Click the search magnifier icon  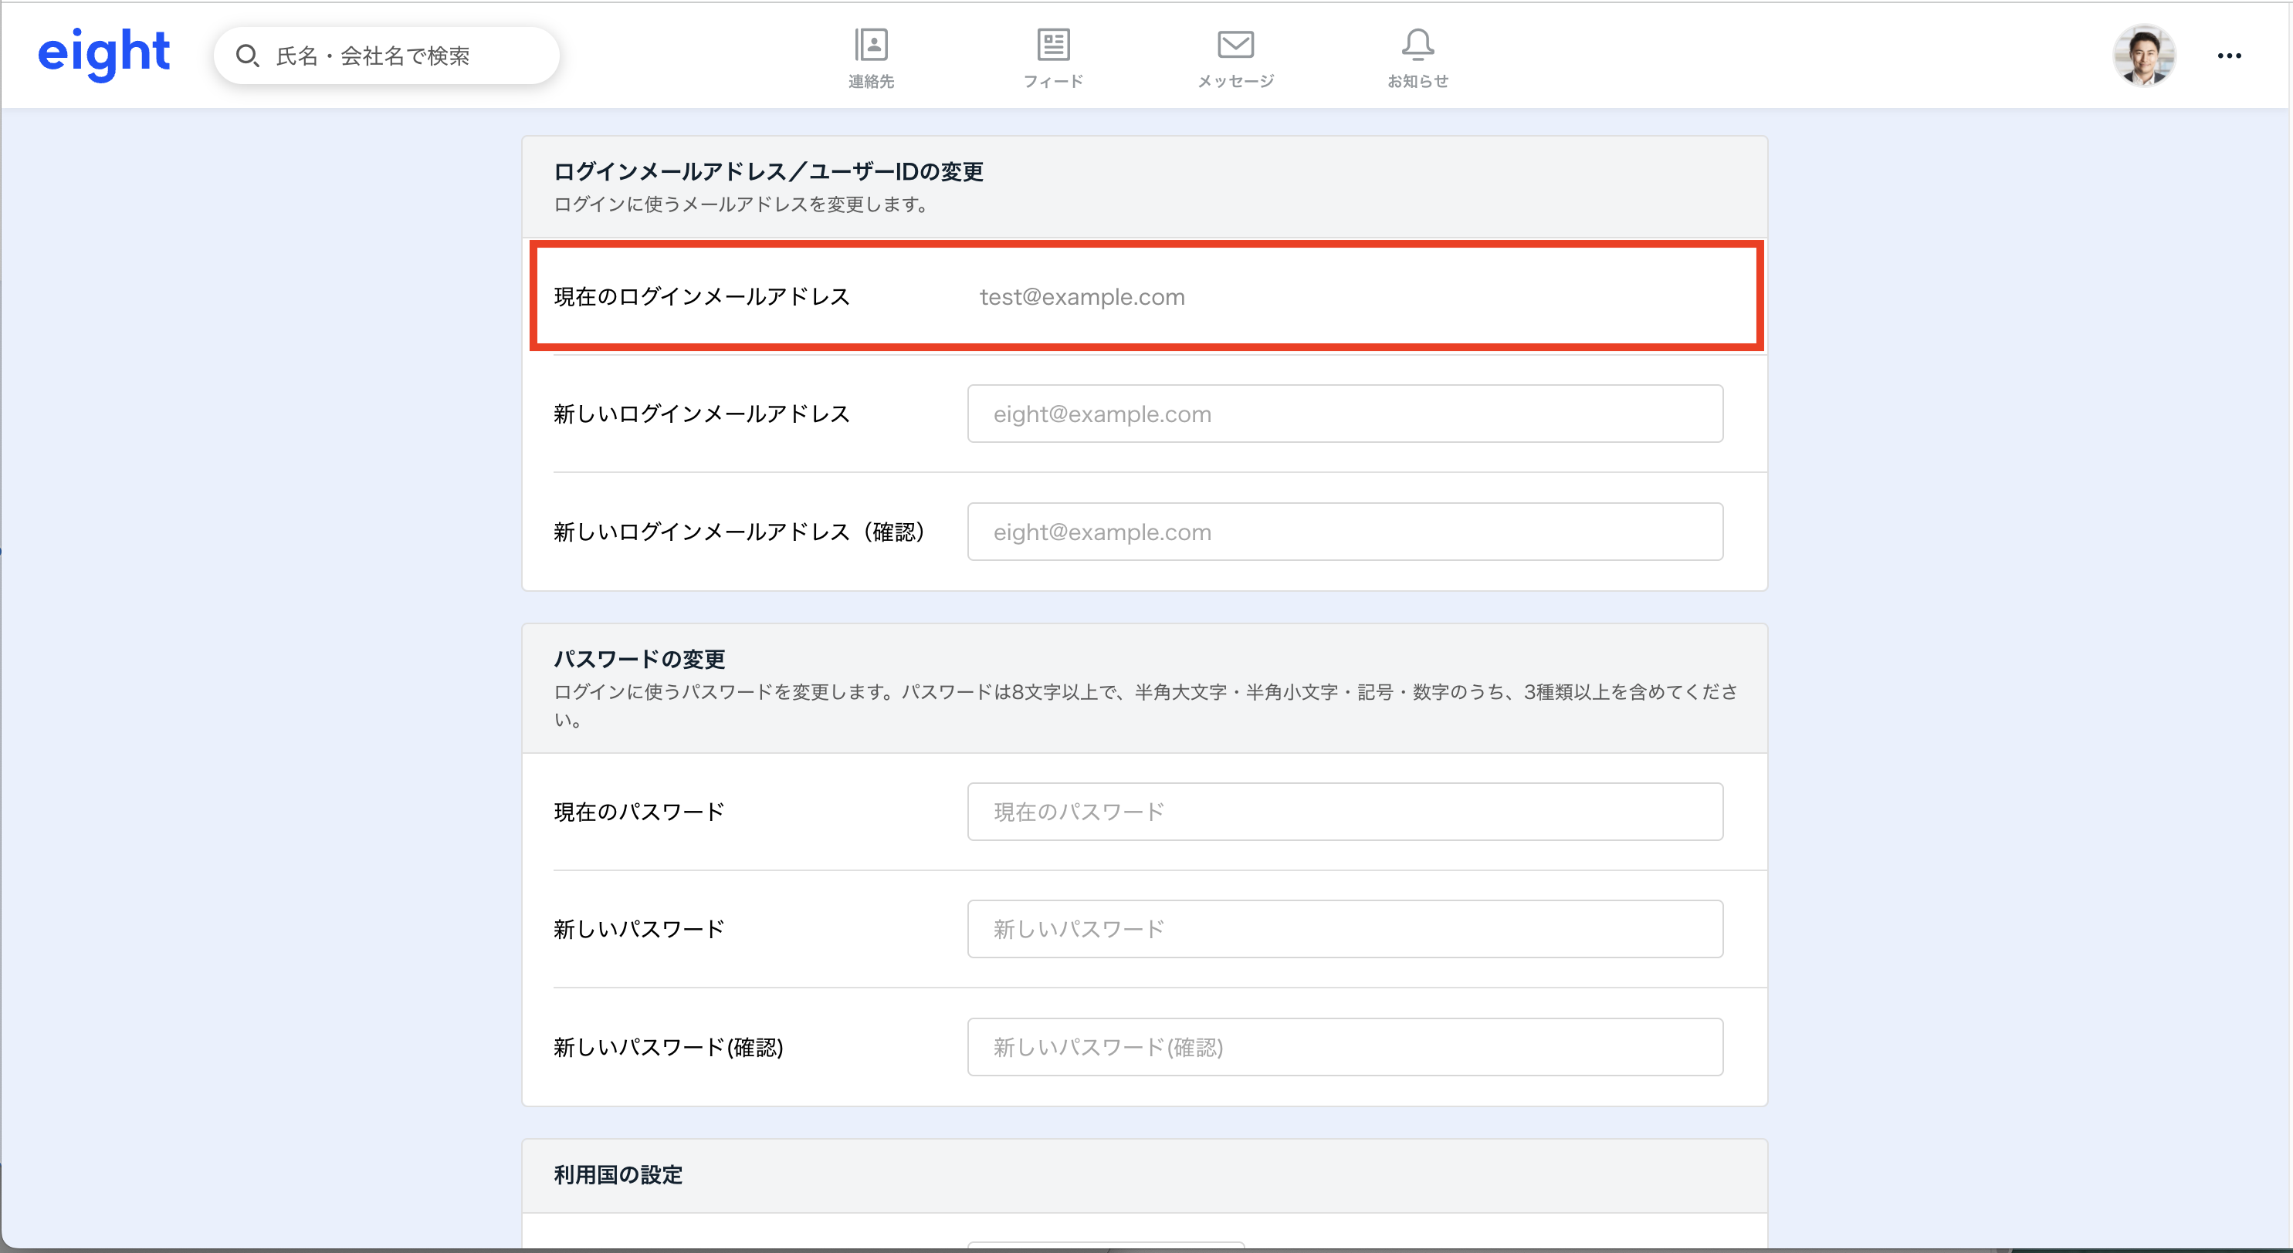coord(246,56)
